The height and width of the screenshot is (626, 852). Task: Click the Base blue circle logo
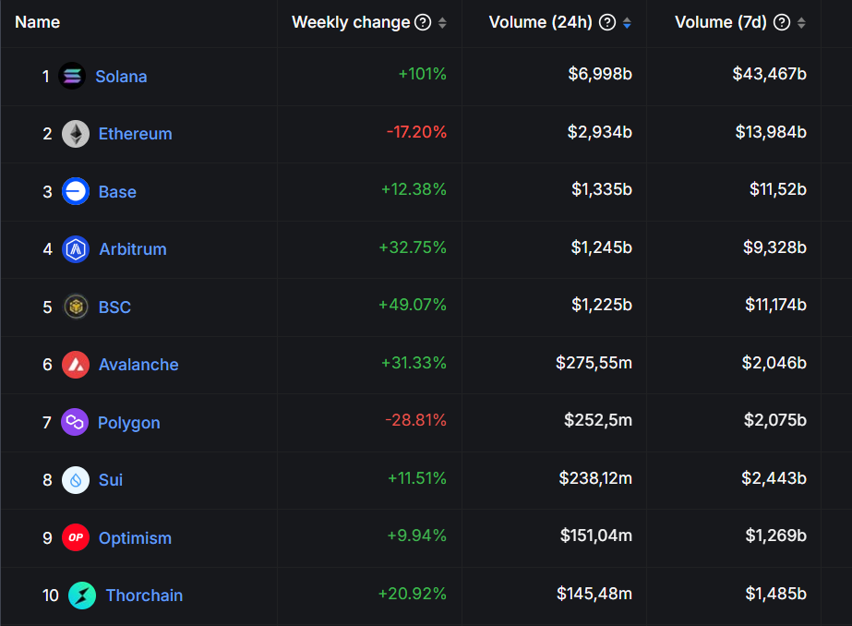[x=76, y=191]
